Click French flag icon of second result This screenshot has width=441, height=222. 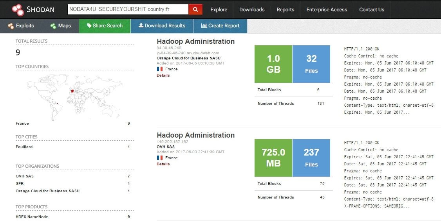point(160,158)
